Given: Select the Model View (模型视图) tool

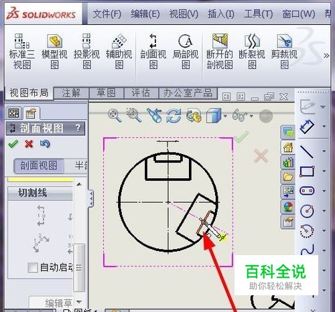Looking at the screenshot, I should click(x=54, y=52).
